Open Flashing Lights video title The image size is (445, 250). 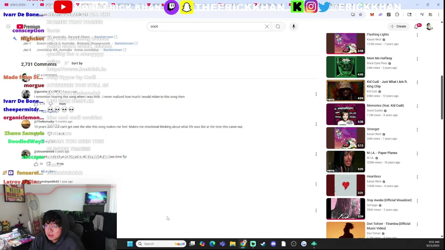coord(378,34)
